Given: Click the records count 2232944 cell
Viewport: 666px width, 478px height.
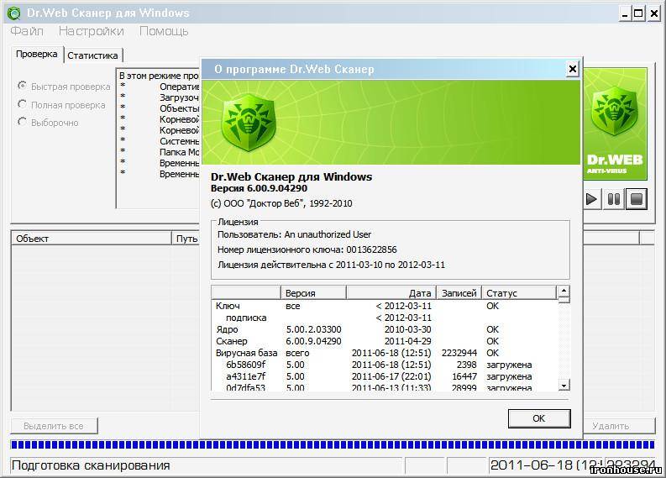Looking at the screenshot, I should pos(459,353).
